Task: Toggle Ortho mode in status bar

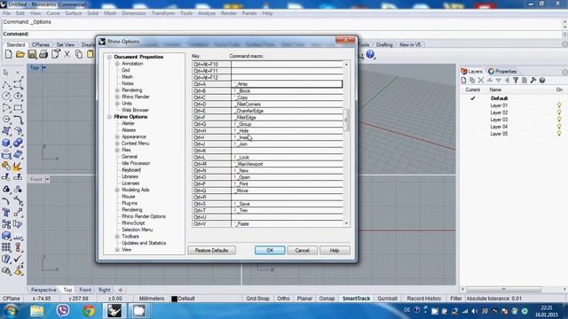Action: [283, 299]
